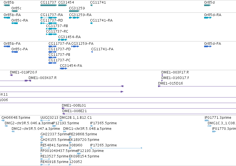Click the EK189720.5prime EST

70,143
